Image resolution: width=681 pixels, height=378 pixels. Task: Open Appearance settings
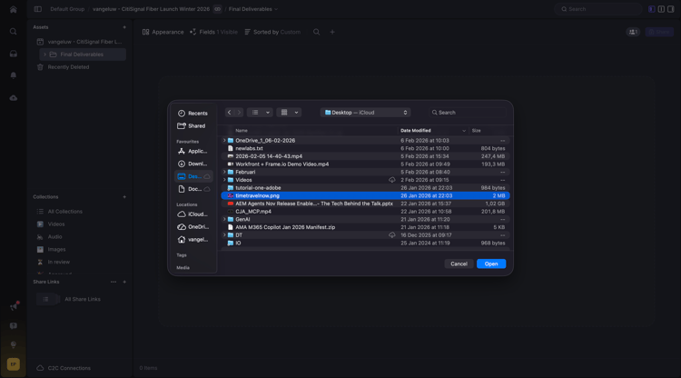(x=163, y=32)
